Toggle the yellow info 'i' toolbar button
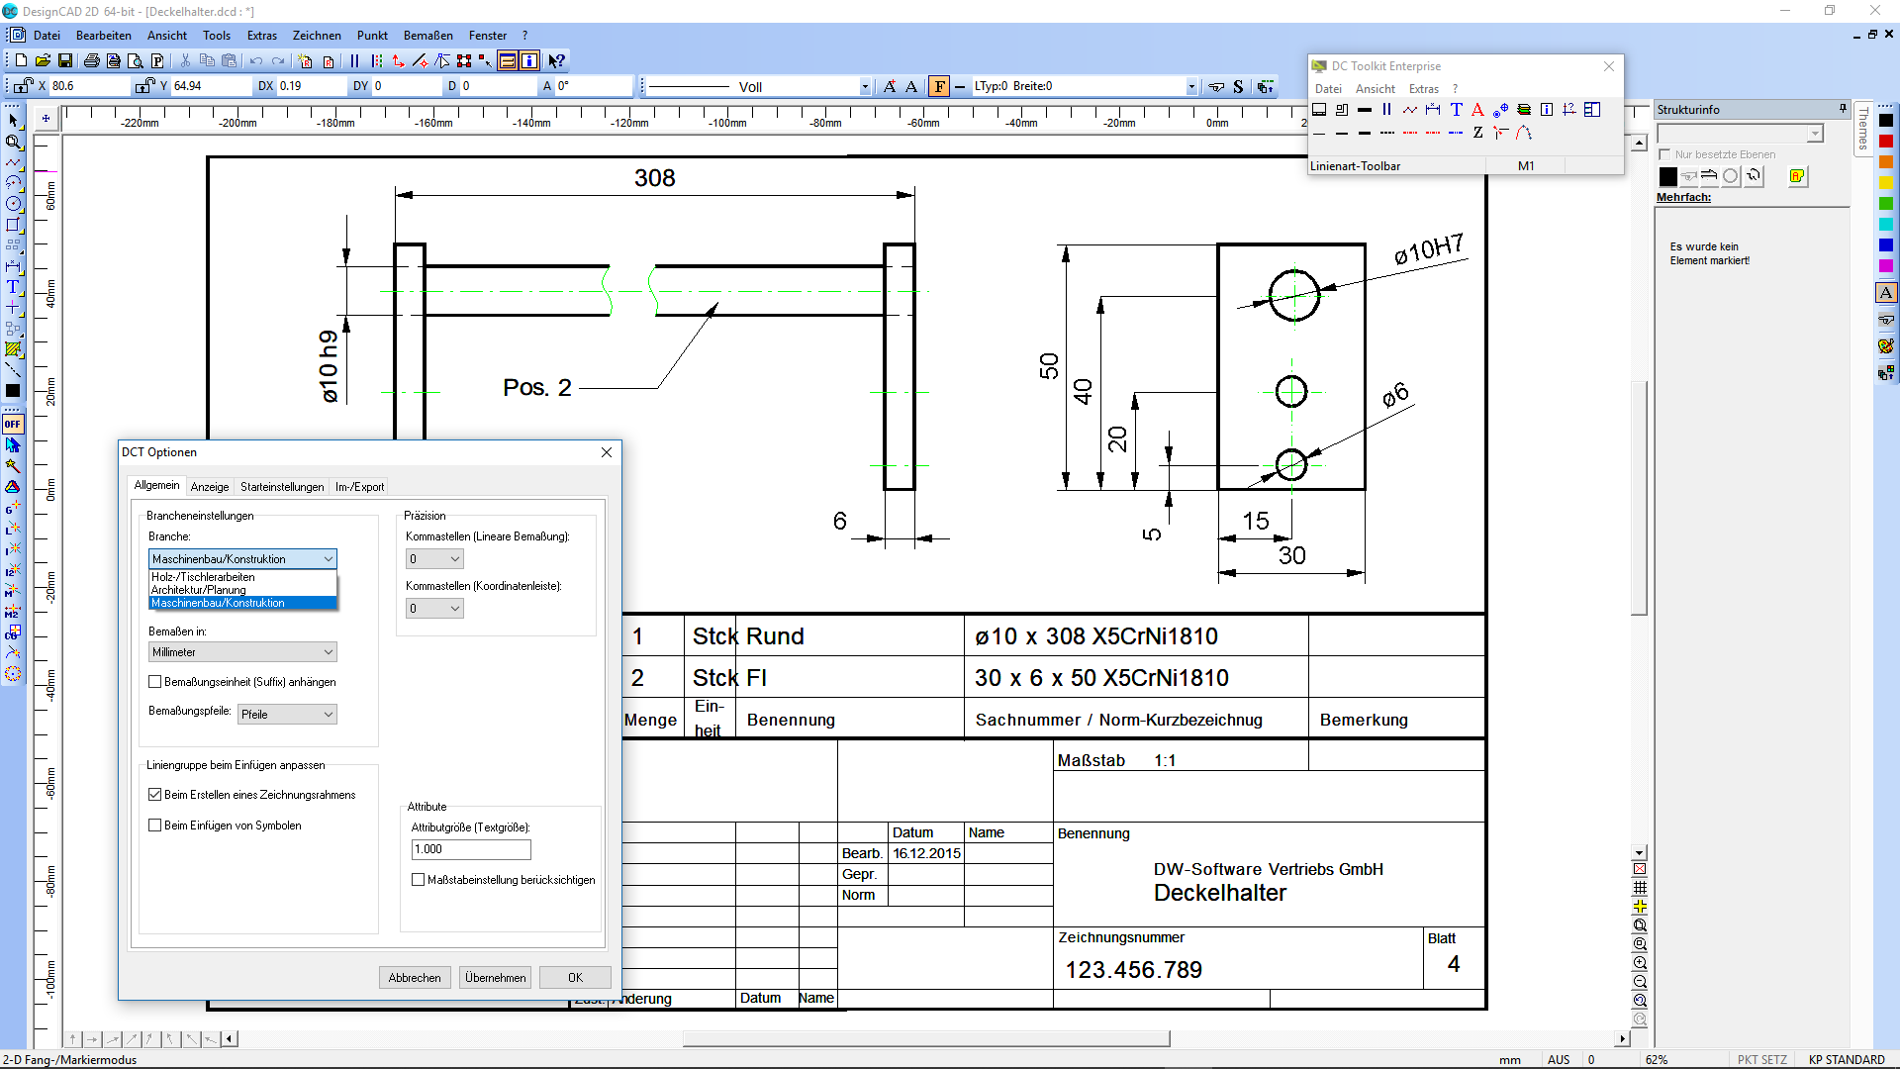 [x=529, y=60]
